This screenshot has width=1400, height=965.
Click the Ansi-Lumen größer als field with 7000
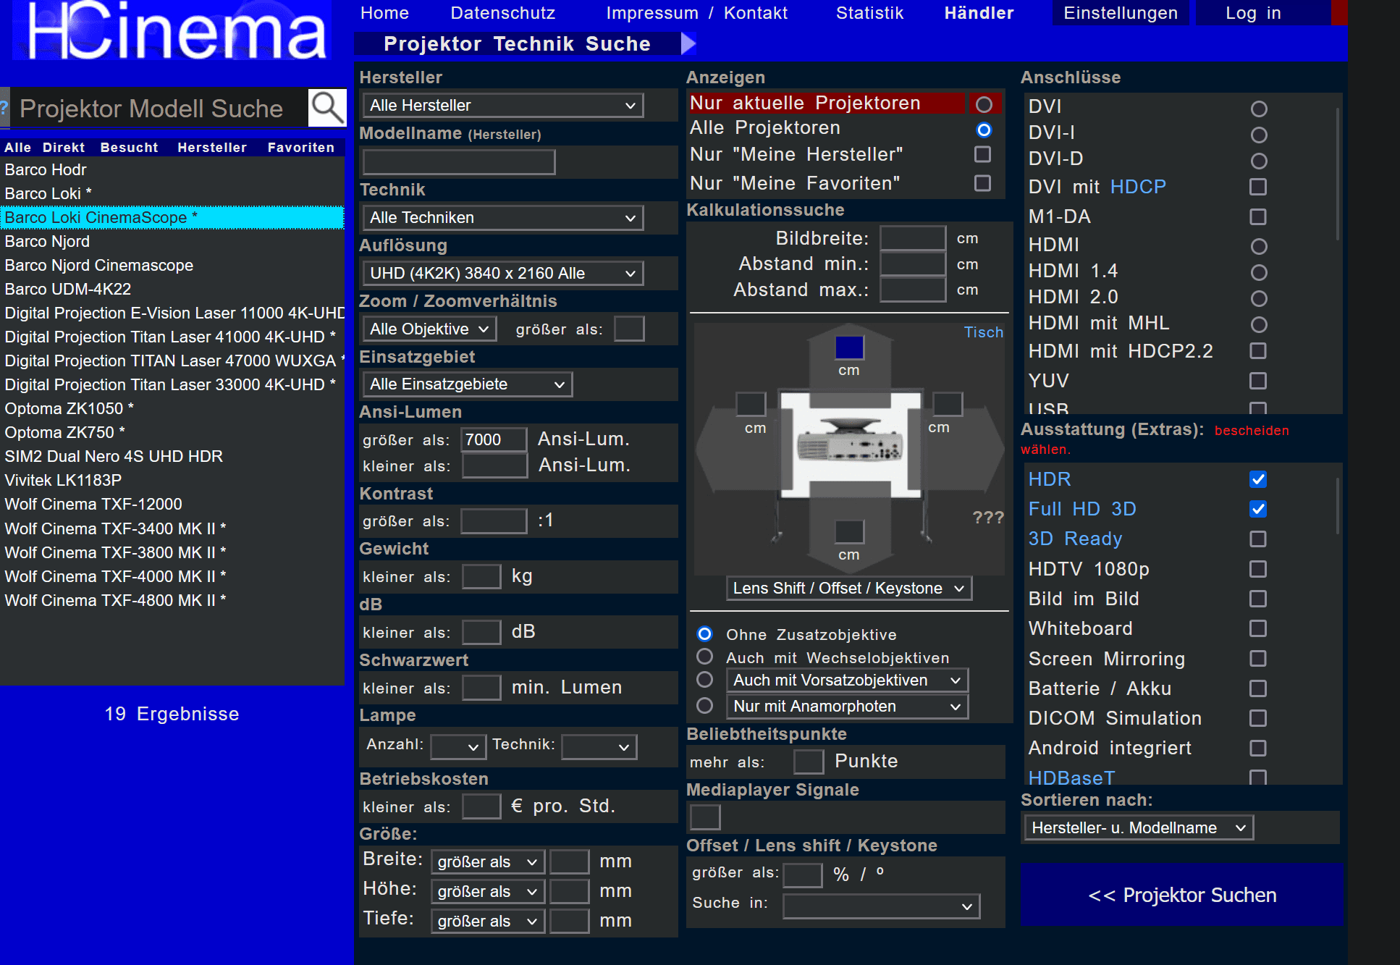pos(494,439)
